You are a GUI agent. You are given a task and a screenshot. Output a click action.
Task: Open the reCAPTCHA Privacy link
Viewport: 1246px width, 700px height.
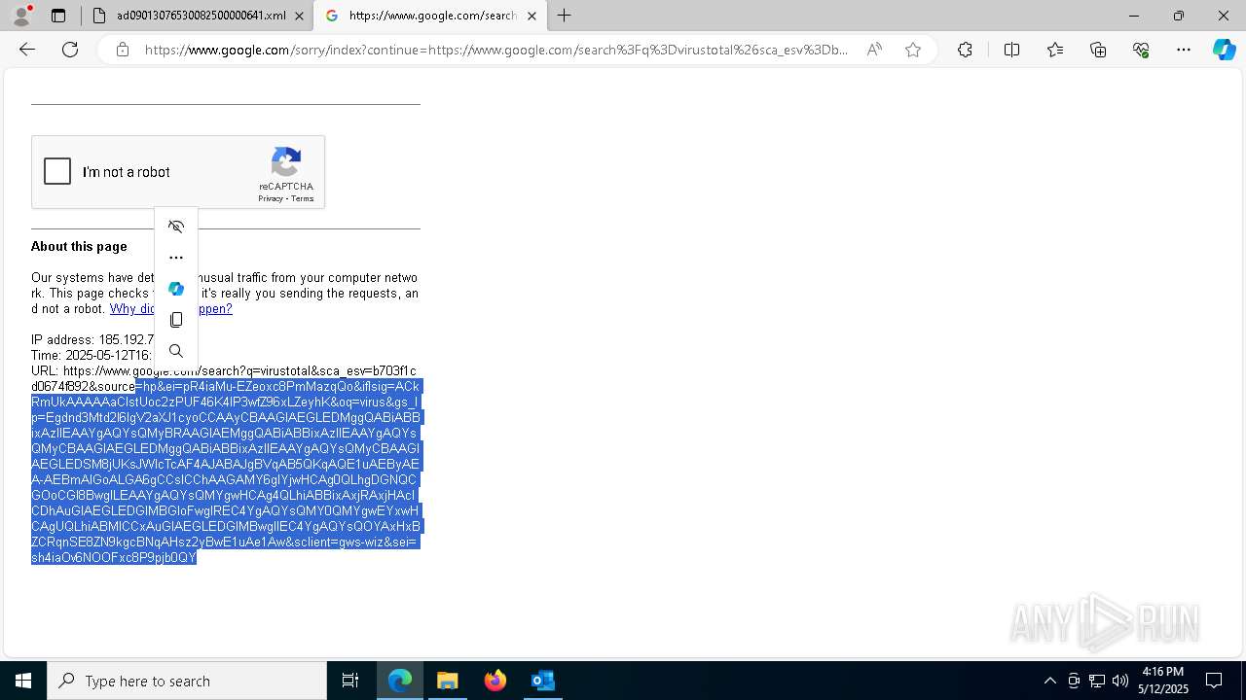[x=270, y=198]
